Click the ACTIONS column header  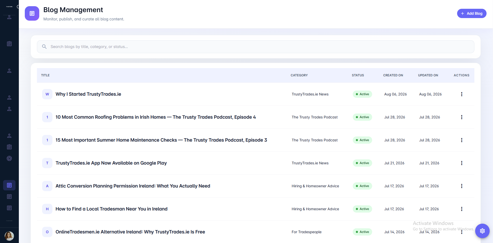[461, 75]
